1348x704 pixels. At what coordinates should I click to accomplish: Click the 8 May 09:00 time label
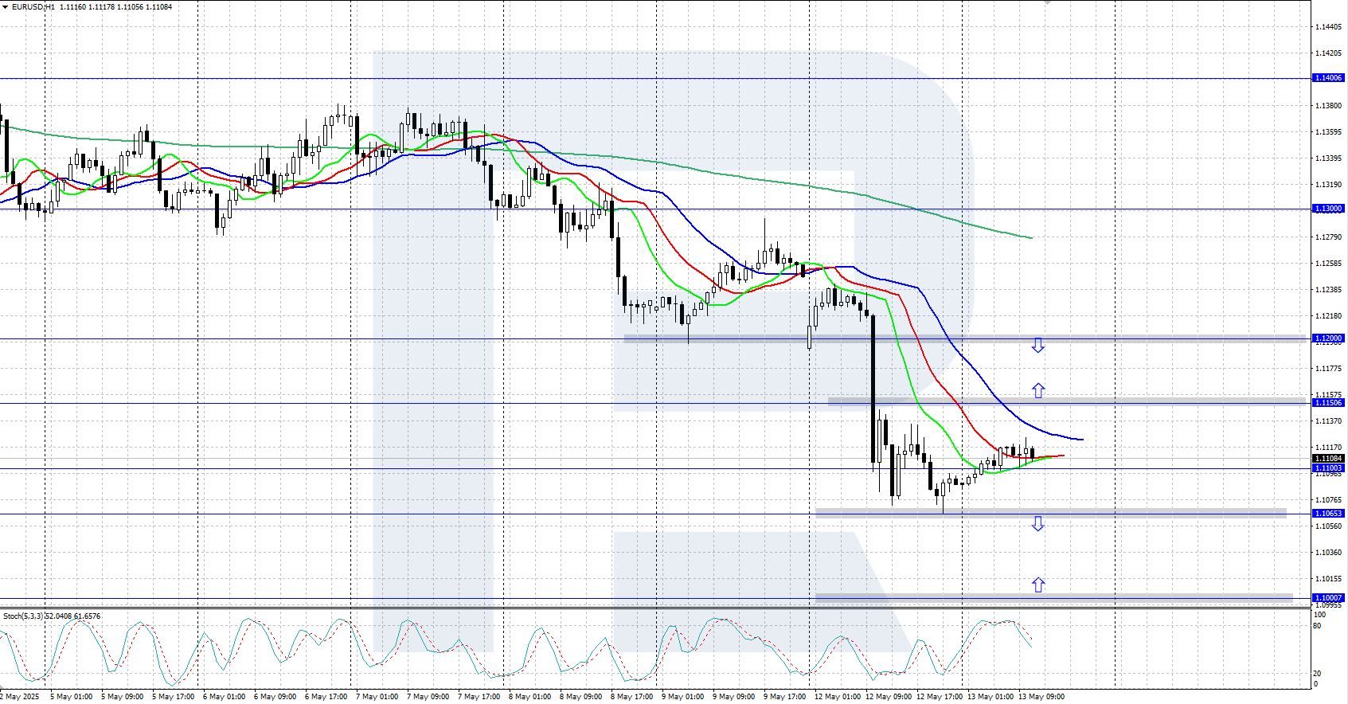(x=580, y=697)
